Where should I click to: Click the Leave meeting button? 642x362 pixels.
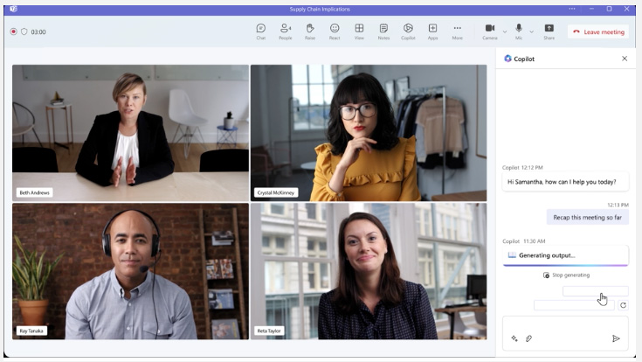pyautogui.click(x=598, y=31)
